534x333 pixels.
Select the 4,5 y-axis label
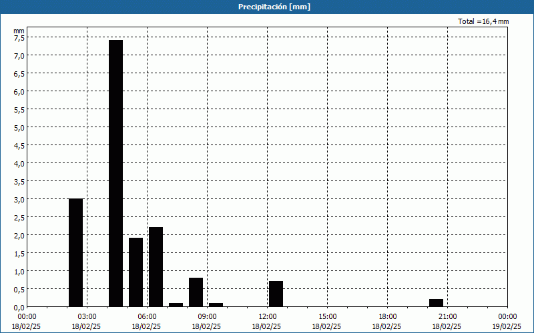[x=19, y=146]
